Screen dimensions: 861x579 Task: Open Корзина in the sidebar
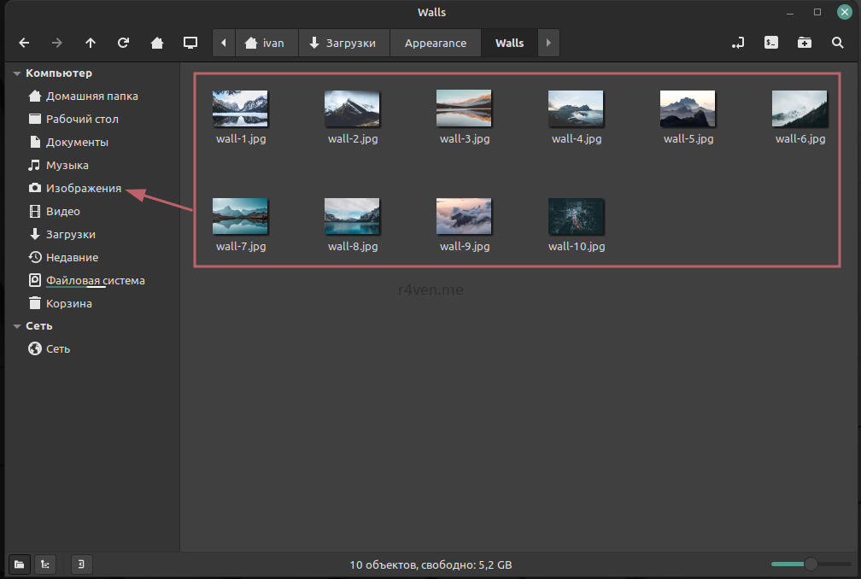(x=68, y=303)
